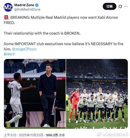Click the 订阅 subscribe button
Screen dimensions: 130x138
tap(109, 6)
